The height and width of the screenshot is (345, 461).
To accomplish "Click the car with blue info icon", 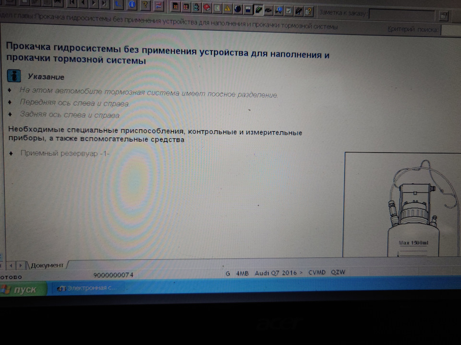I will click(279, 11).
